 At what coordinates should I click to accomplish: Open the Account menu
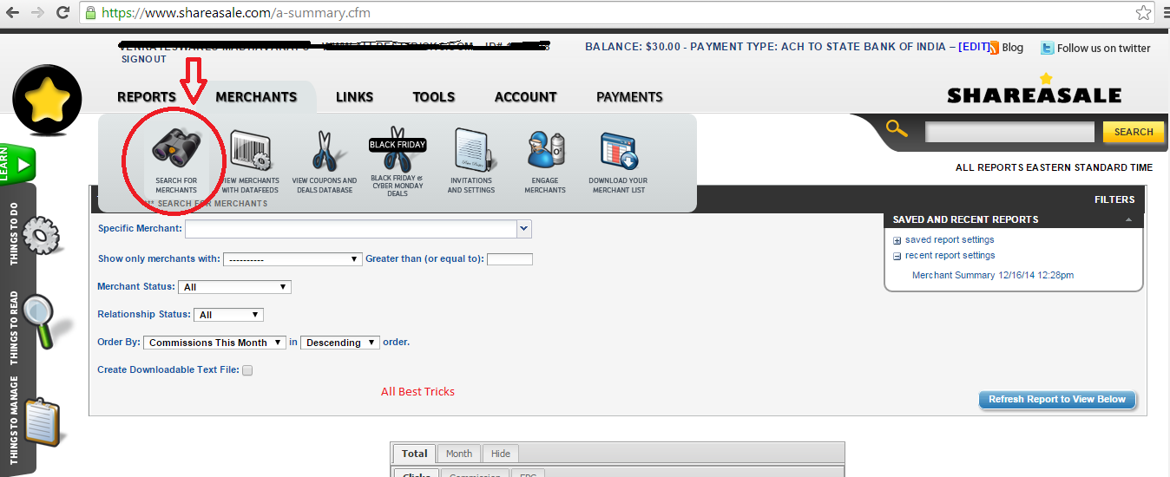(526, 97)
